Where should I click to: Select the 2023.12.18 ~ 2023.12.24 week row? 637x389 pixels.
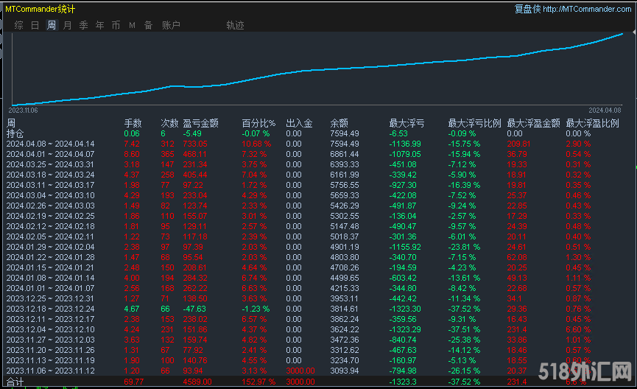(50, 309)
